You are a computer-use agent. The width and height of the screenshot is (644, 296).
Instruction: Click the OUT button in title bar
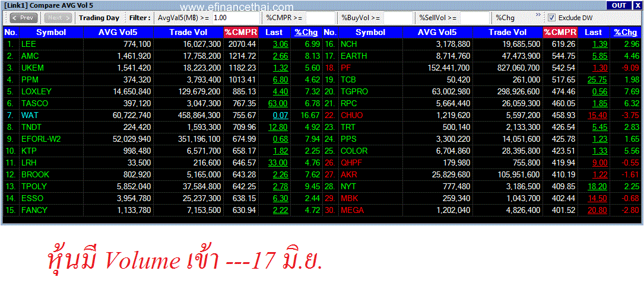pos(618,5)
